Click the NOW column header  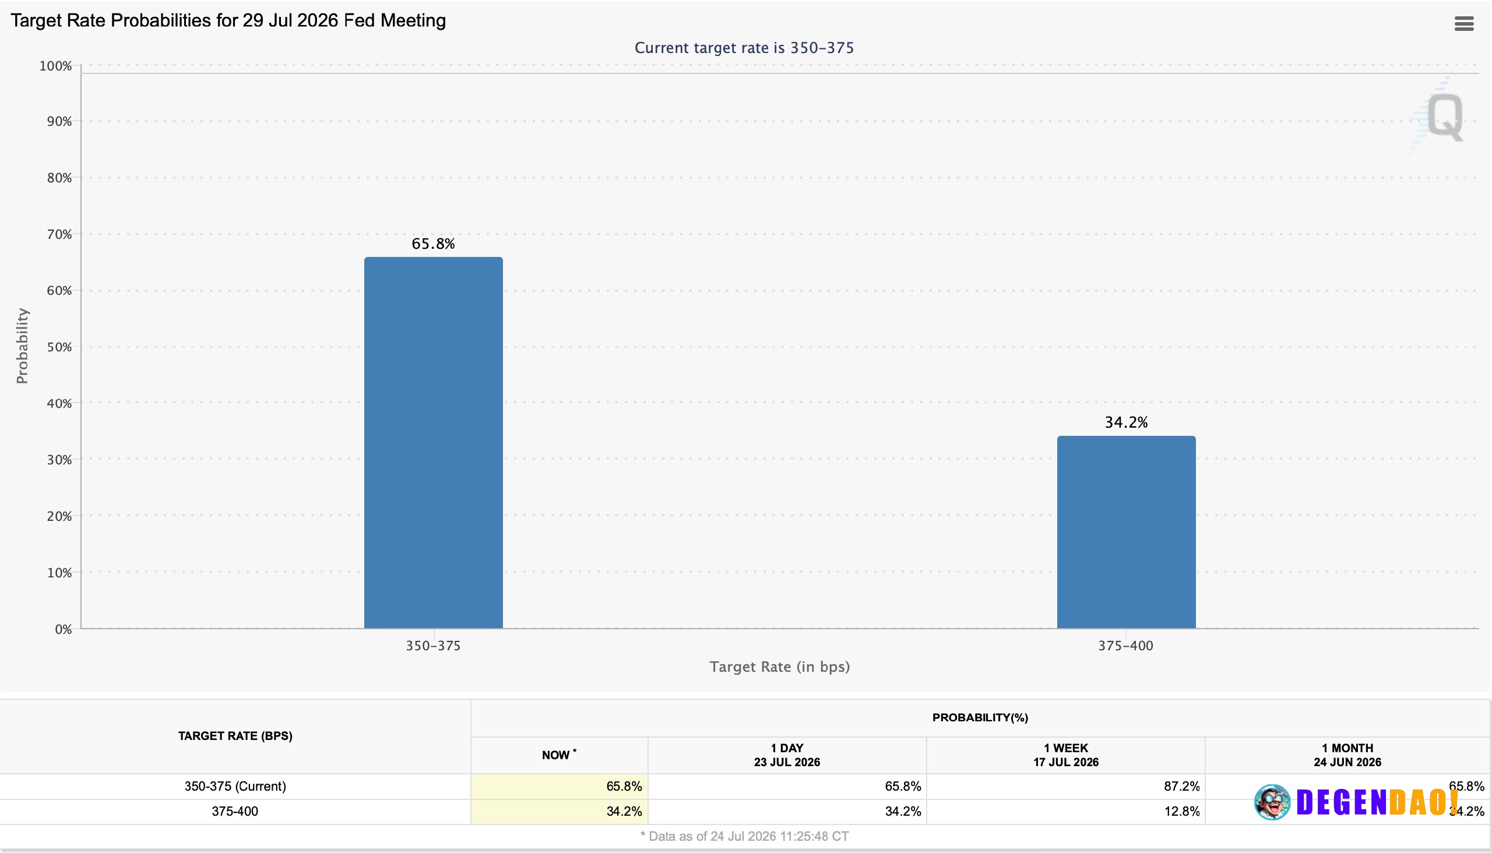click(x=559, y=755)
